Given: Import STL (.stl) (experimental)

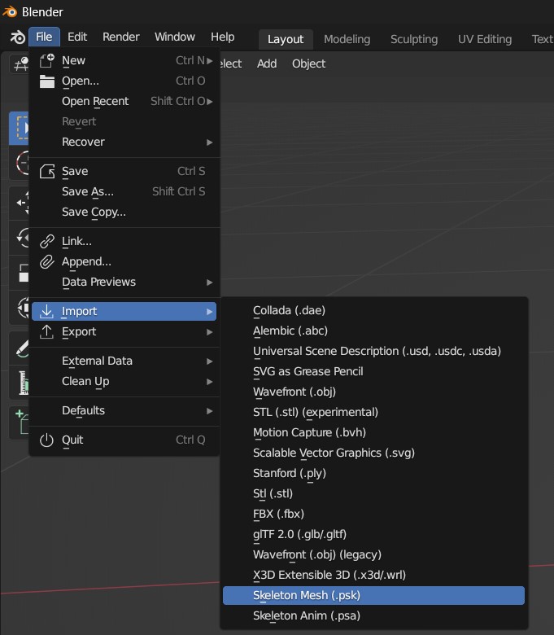Looking at the screenshot, I should 373,412.
